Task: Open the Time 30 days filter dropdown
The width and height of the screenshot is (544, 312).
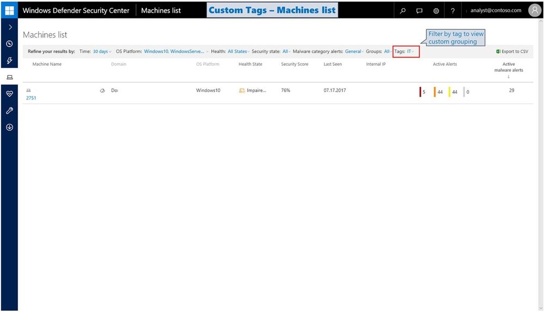Action: (x=102, y=51)
